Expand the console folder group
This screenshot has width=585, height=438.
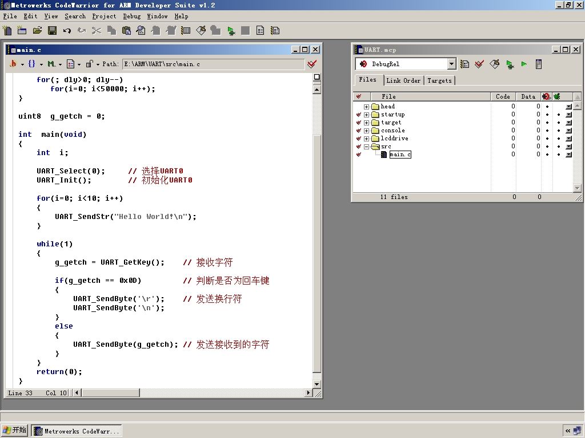pyautogui.click(x=366, y=131)
